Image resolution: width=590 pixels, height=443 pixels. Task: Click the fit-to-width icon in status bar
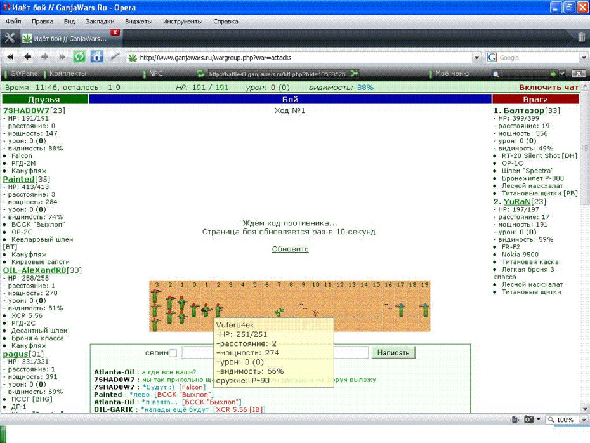click(x=515, y=420)
